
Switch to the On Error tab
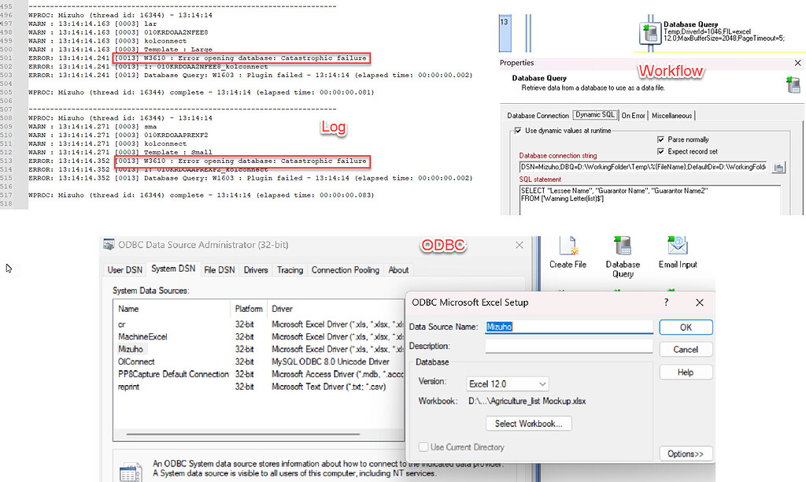[x=633, y=115]
